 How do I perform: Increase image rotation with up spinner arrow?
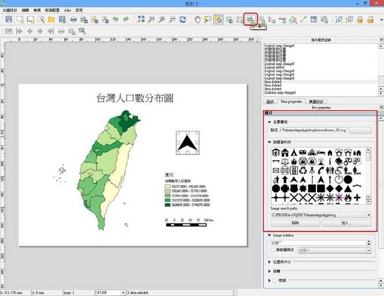coord(369,241)
